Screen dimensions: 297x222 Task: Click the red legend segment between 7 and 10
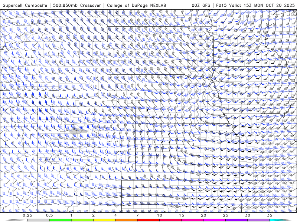(x=148, y=220)
